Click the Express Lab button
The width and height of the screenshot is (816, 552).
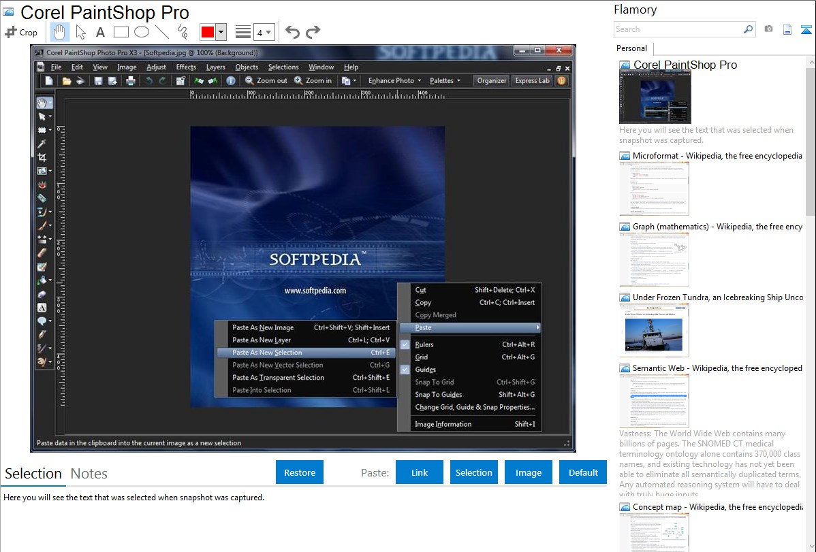tap(532, 80)
